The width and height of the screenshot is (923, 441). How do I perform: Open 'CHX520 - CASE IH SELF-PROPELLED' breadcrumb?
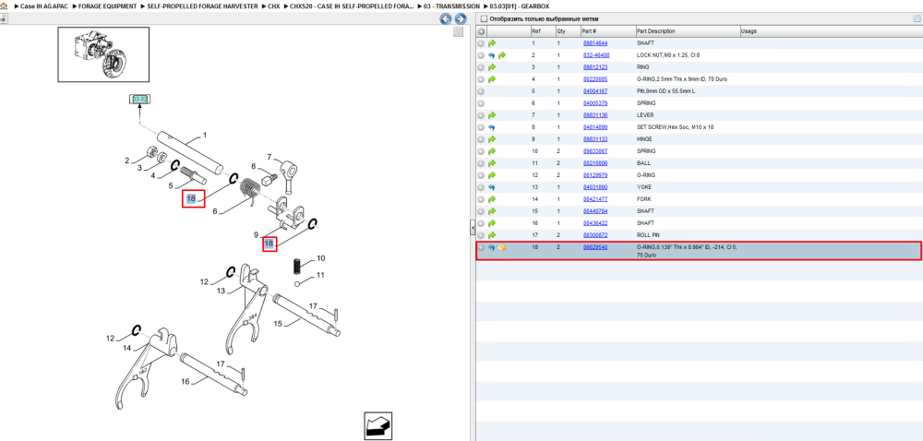click(x=351, y=6)
